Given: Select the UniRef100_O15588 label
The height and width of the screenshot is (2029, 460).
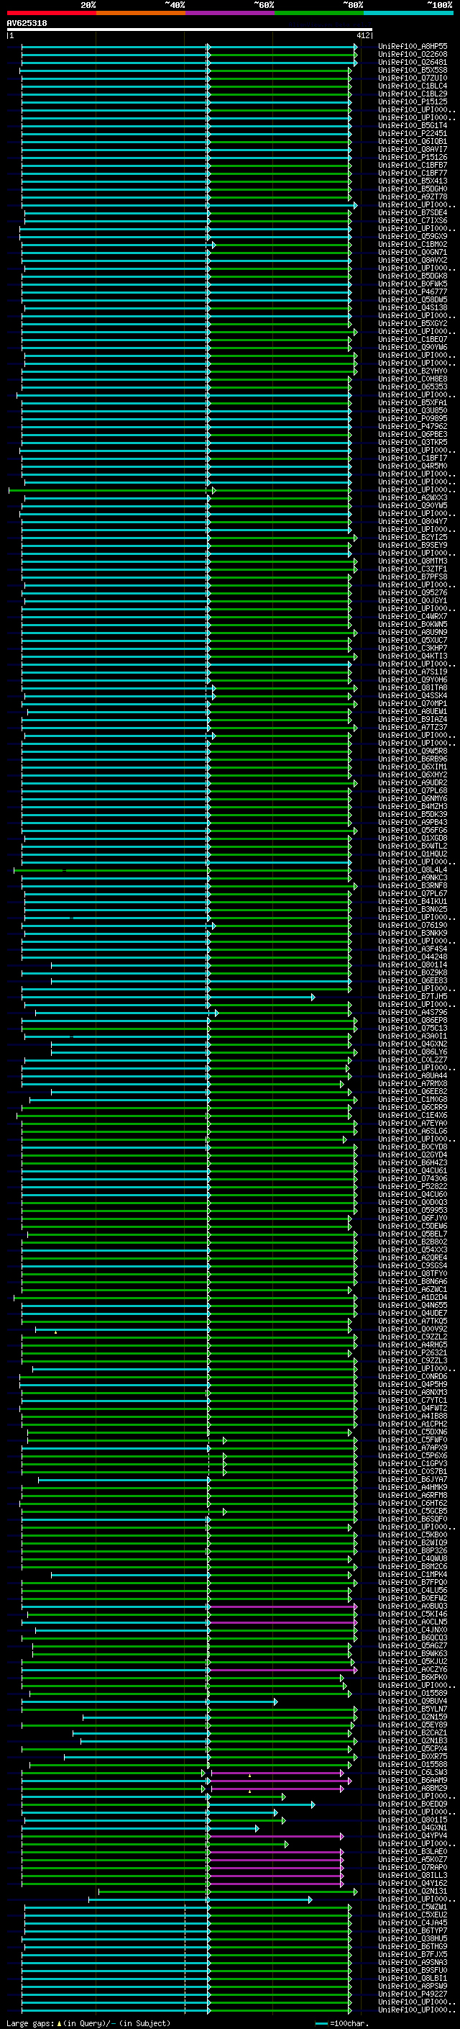Looking at the screenshot, I should (x=413, y=1764).
